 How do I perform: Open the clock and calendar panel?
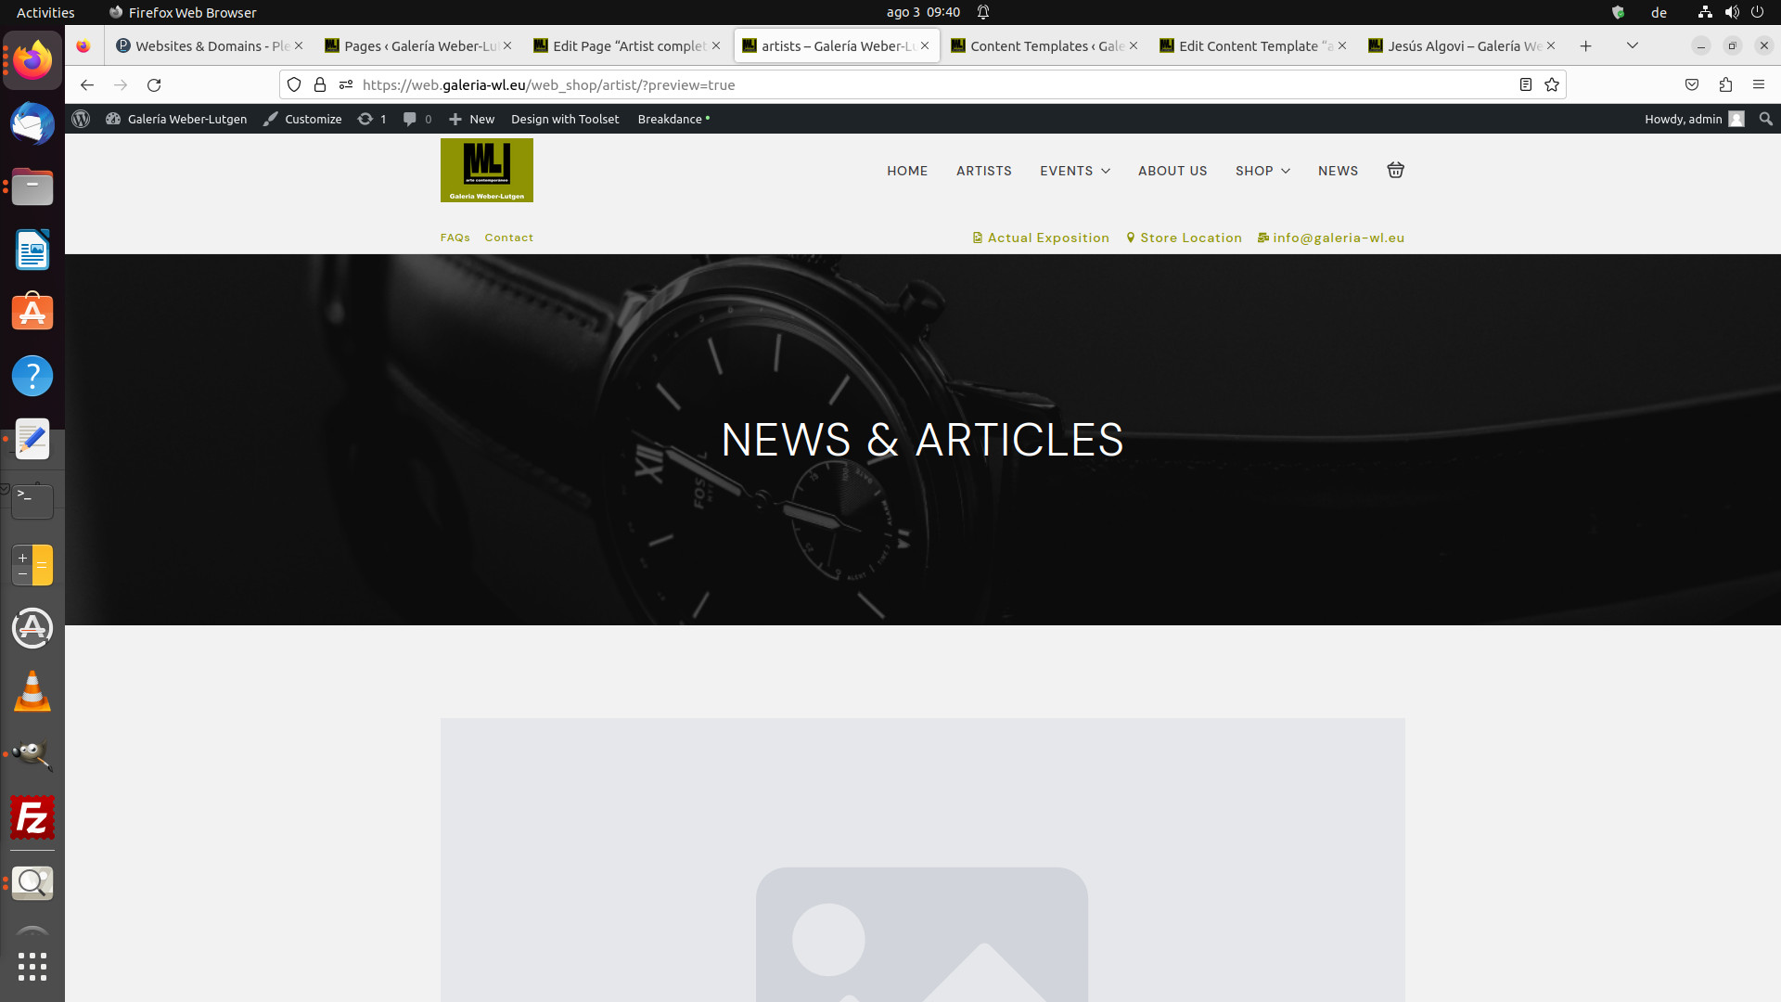click(x=923, y=12)
